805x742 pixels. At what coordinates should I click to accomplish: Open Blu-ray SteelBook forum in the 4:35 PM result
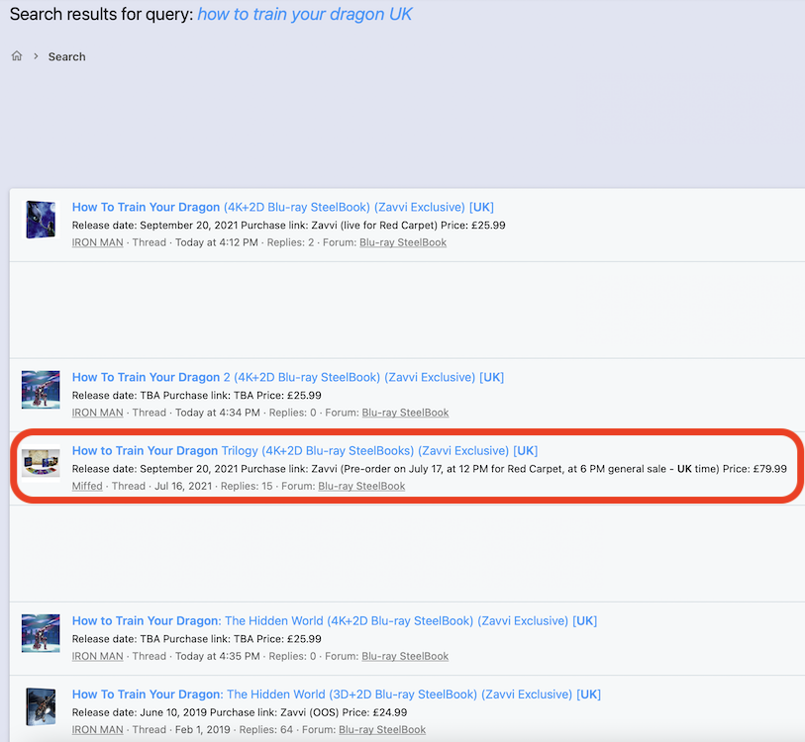405,656
